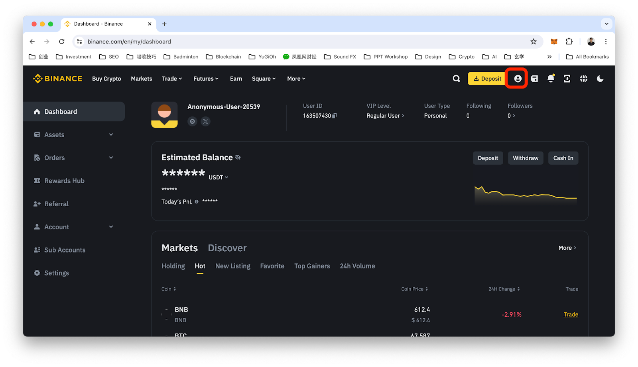Image resolution: width=638 pixels, height=367 pixels.
Task: Open a new browser tab
Action: pyautogui.click(x=164, y=24)
